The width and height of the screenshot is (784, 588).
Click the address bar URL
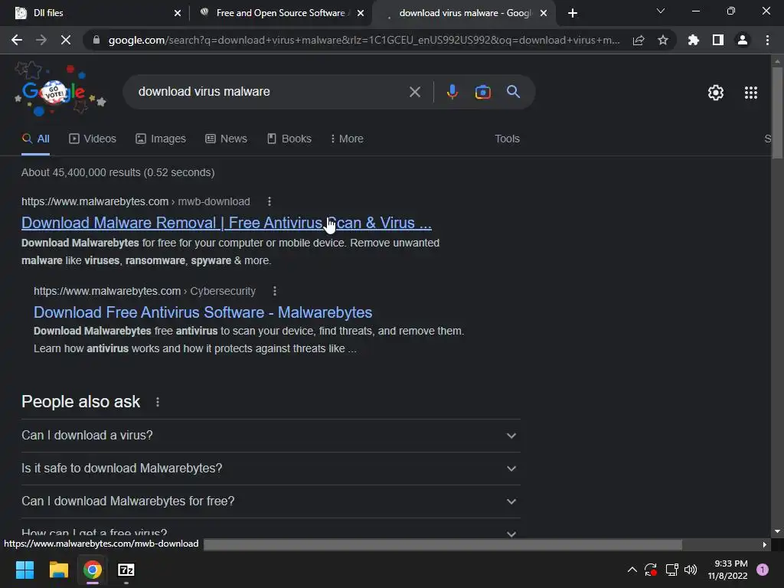click(x=364, y=40)
